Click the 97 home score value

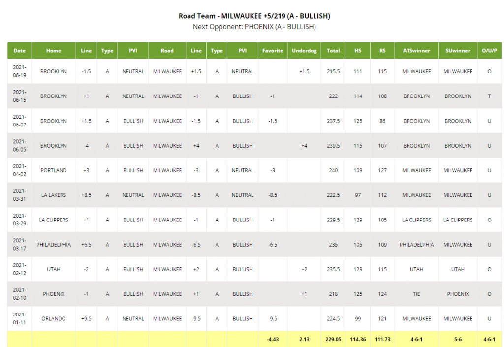tap(358, 195)
